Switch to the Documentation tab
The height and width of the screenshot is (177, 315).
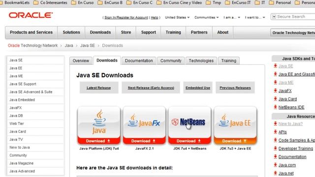pos(139,60)
